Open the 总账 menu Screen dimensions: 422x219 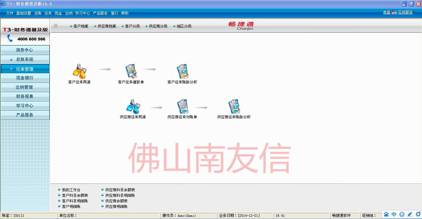[x=38, y=13]
